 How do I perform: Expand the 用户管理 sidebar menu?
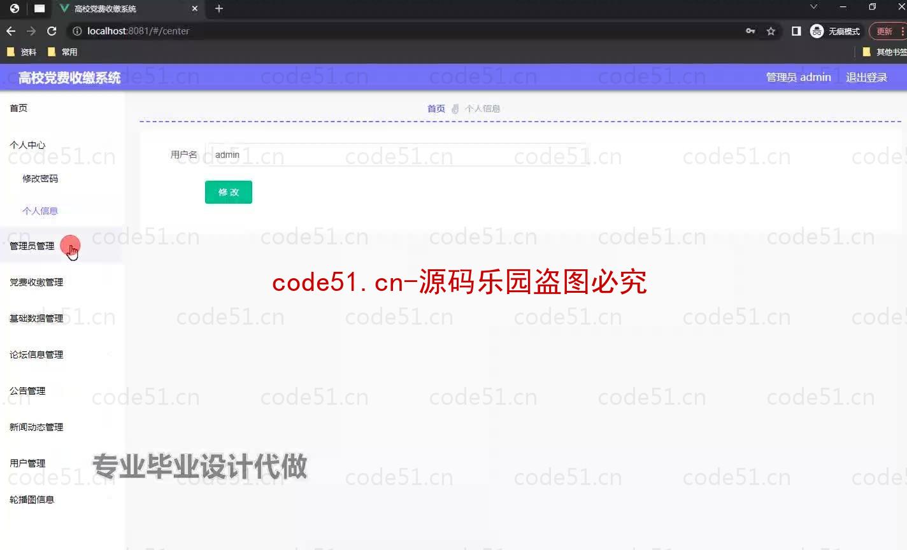pos(62,463)
